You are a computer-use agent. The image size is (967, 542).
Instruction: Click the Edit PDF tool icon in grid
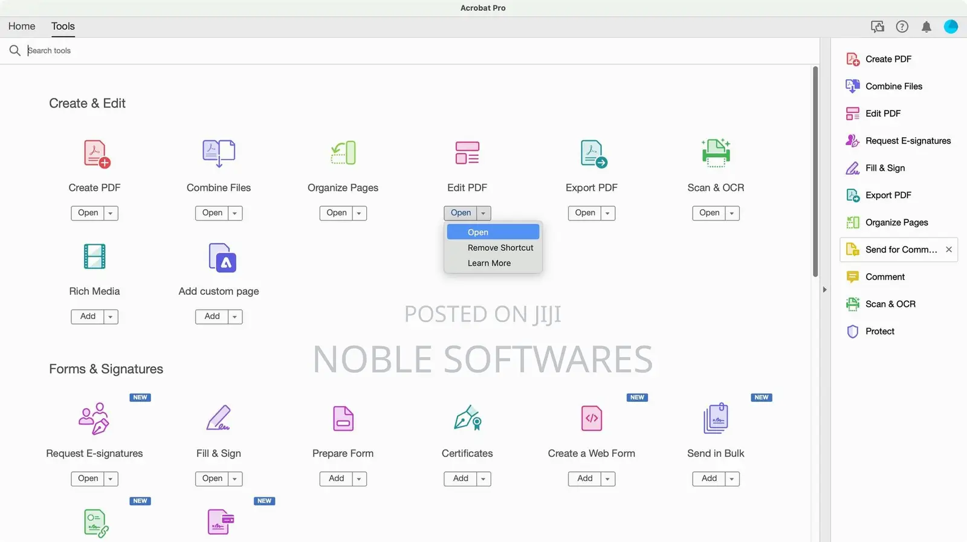467,153
